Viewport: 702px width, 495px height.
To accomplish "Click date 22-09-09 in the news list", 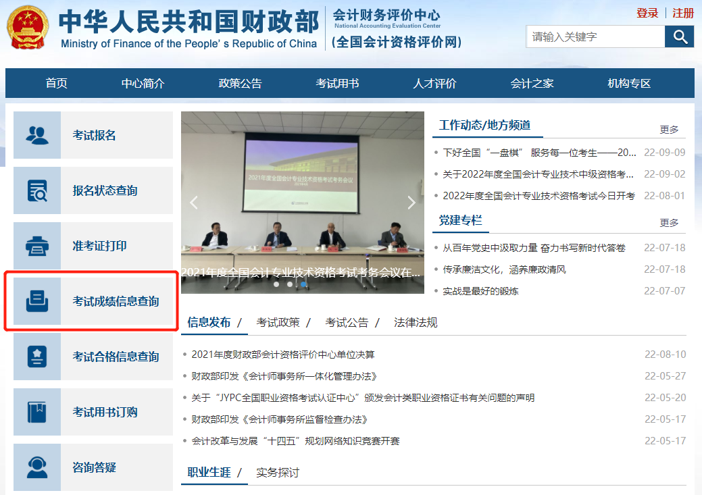I will pyautogui.click(x=664, y=153).
